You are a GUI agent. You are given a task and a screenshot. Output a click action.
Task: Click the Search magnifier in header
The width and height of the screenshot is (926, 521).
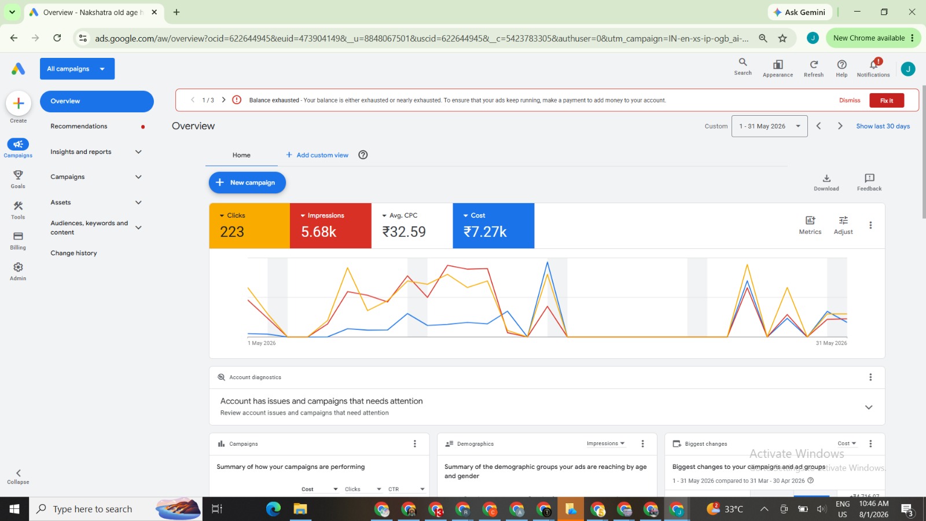click(x=743, y=63)
